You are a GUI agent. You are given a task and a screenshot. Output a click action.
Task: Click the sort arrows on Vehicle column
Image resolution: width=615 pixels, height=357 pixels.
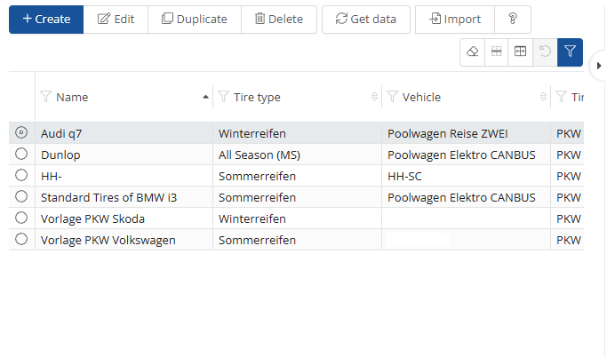click(x=543, y=97)
